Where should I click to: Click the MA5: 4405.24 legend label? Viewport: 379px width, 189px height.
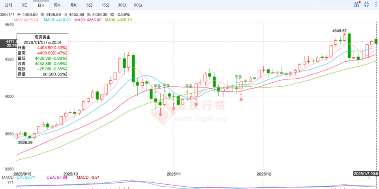point(26,20)
